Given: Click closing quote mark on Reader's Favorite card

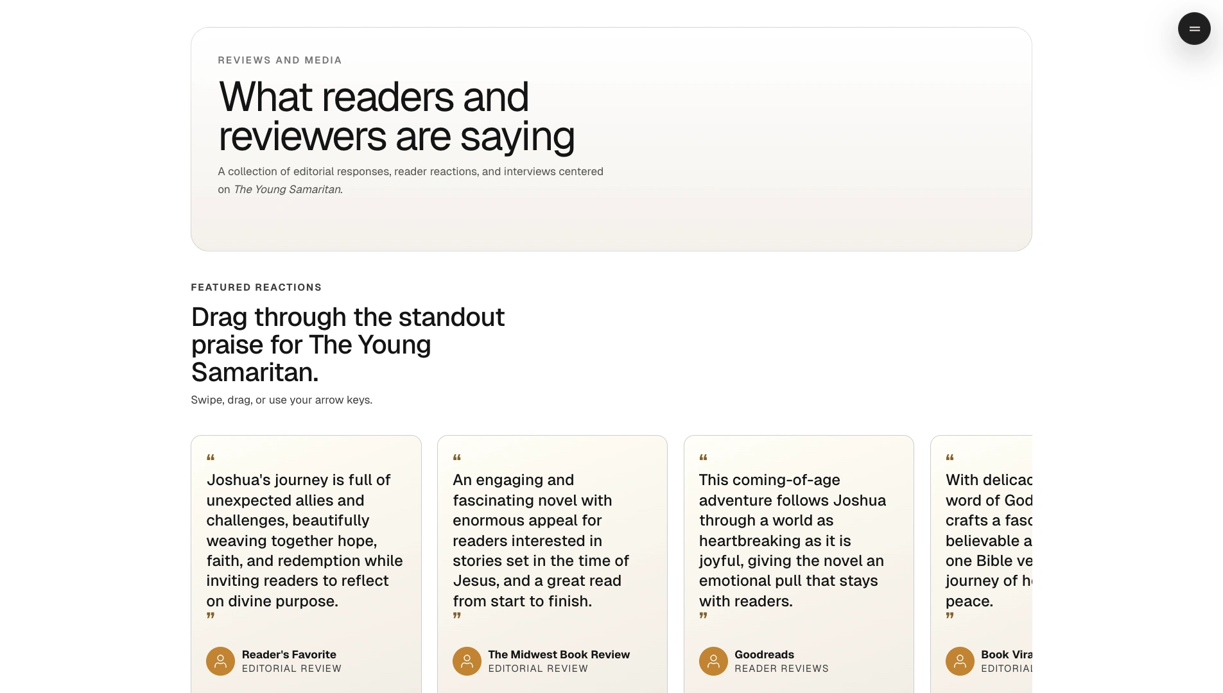Looking at the screenshot, I should click(x=211, y=616).
